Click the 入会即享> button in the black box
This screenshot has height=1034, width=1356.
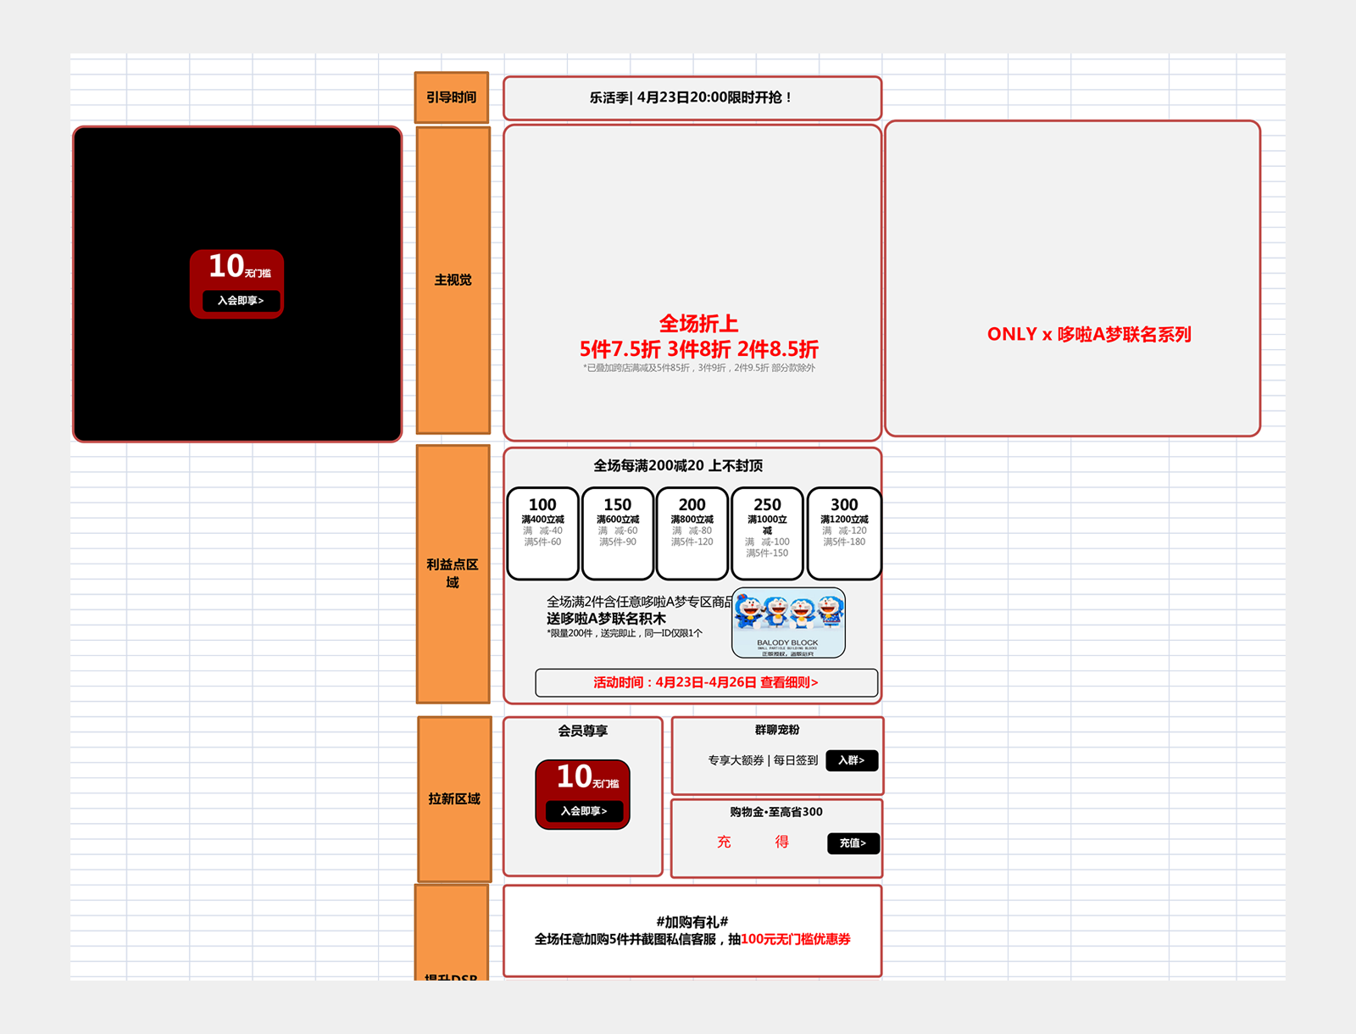tap(241, 301)
